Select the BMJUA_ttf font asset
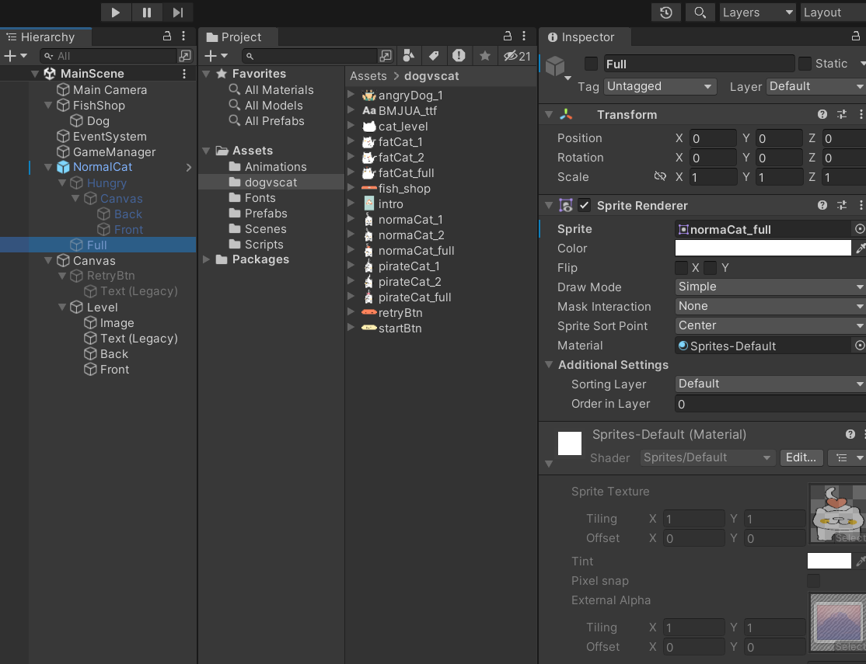 point(407,111)
